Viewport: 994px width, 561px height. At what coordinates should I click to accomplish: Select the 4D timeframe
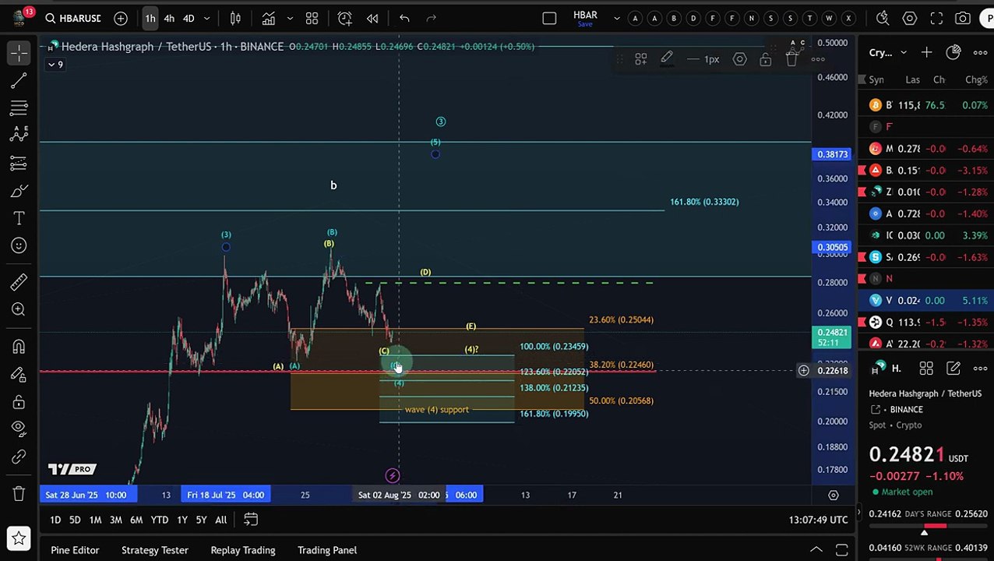point(189,18)
